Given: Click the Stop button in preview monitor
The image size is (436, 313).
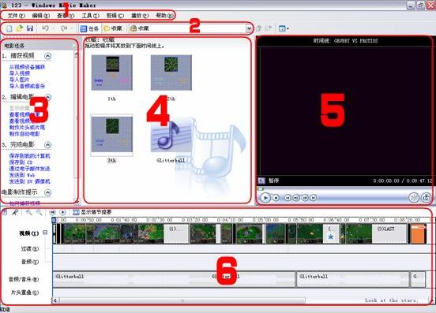Looking at the screenshot, I should point(276,198).
